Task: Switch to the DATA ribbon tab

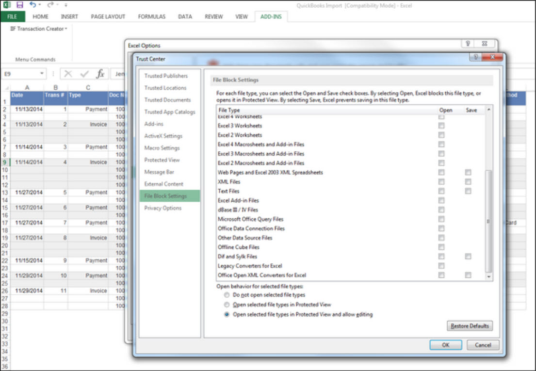Action: pos(185,16)
